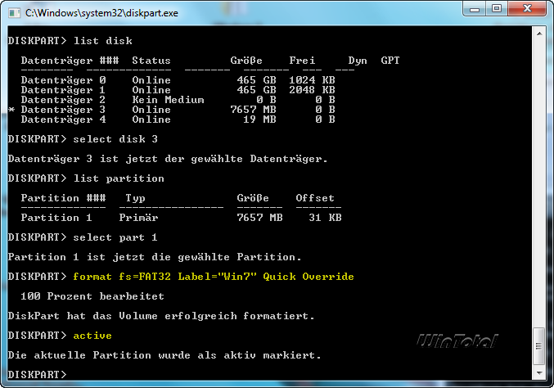
Task: Click the 'Status' column header
Action: pyautogui.click(x=151, y=61)
